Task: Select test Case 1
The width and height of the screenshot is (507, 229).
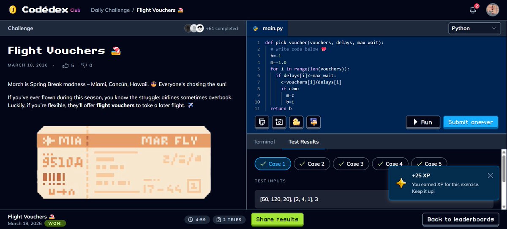Action: pyautogui.click(x=273, y=164)
